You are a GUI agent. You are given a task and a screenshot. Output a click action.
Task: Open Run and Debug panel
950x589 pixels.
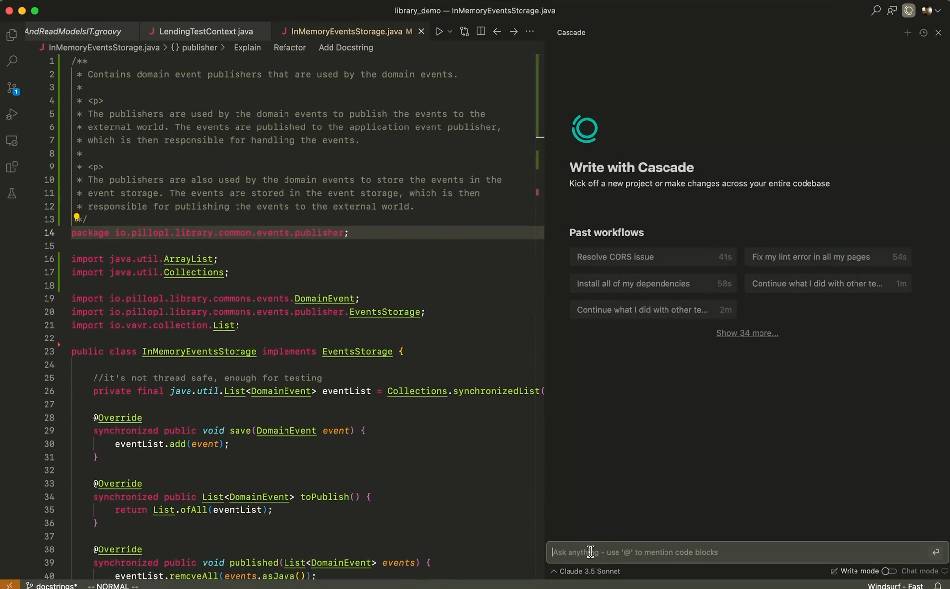tap(12, 115)
